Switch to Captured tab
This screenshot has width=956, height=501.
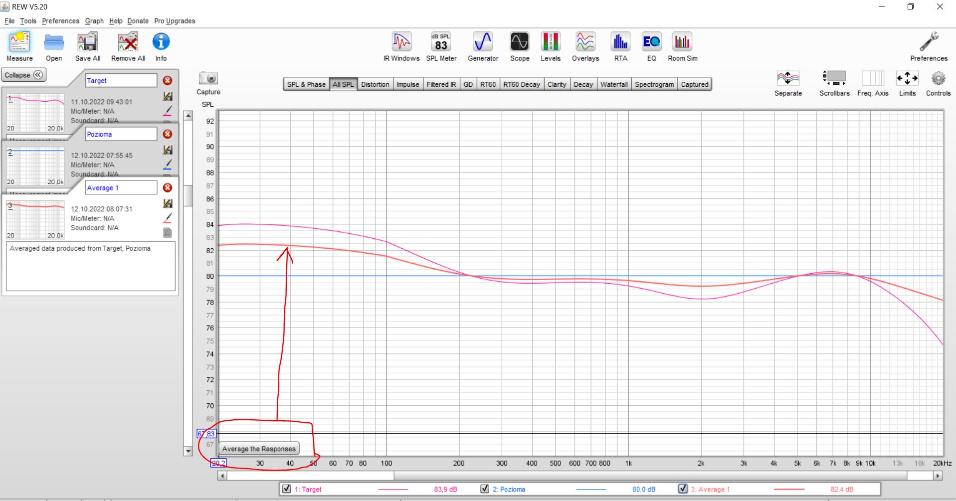click(x=695, y=84)
